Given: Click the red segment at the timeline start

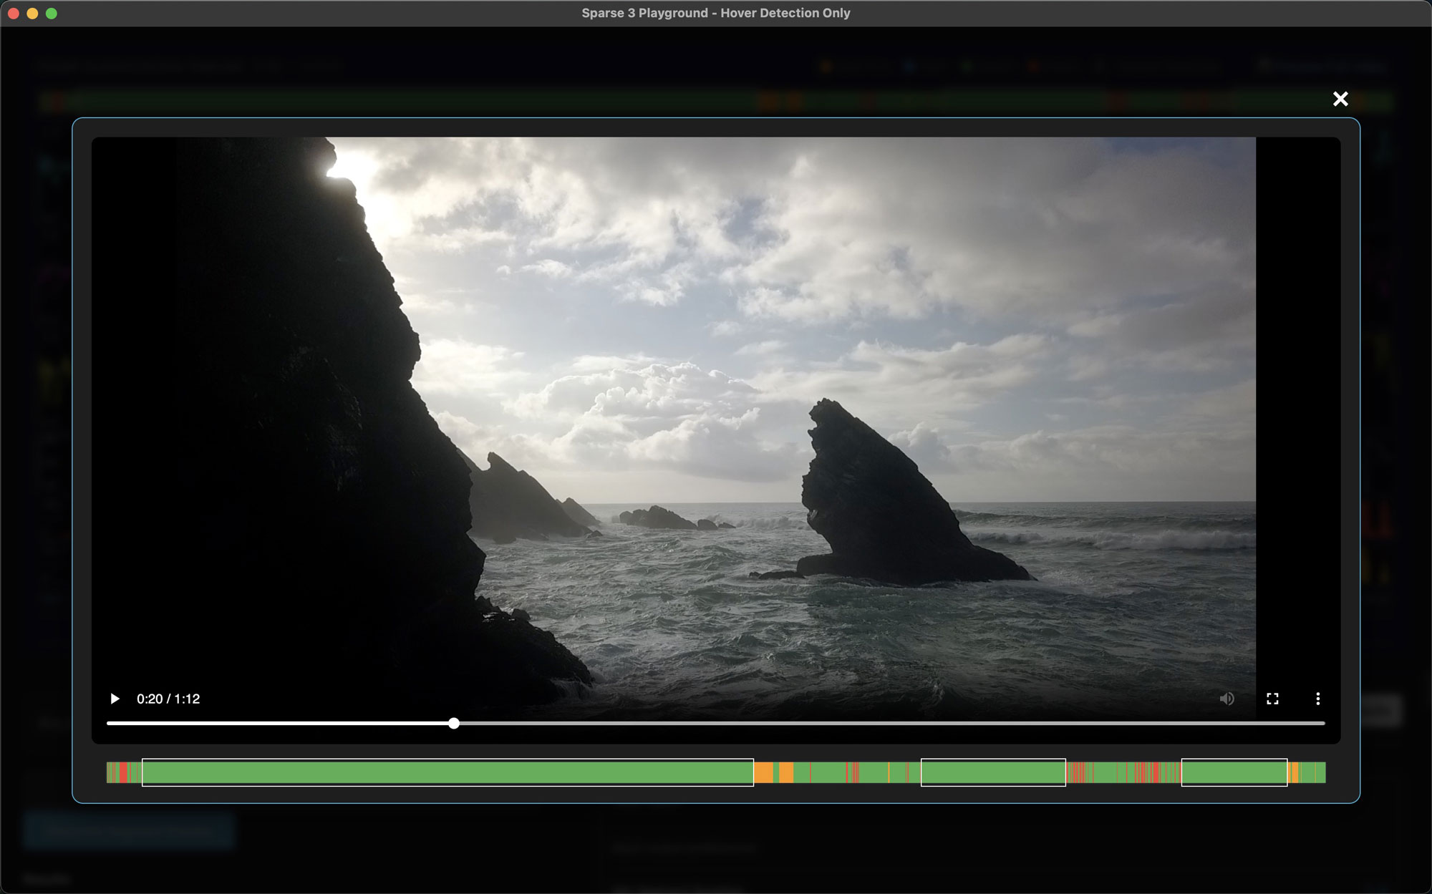Looking at the screenshot, I should [x=123, y=772].
